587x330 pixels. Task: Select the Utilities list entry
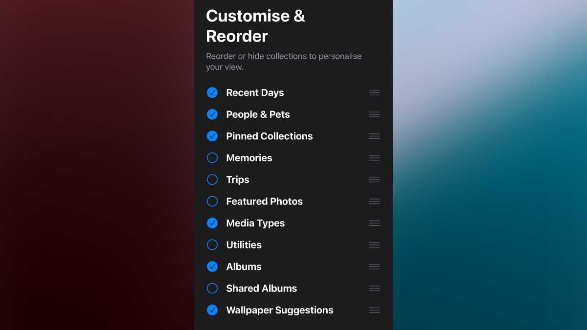[x=244, y=244]
